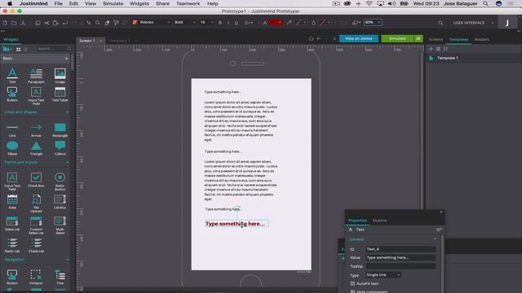This screenshot has width=522, height=293.
Task: Enable the AutoFit text checkbox
Action: [x=352, y=283]
